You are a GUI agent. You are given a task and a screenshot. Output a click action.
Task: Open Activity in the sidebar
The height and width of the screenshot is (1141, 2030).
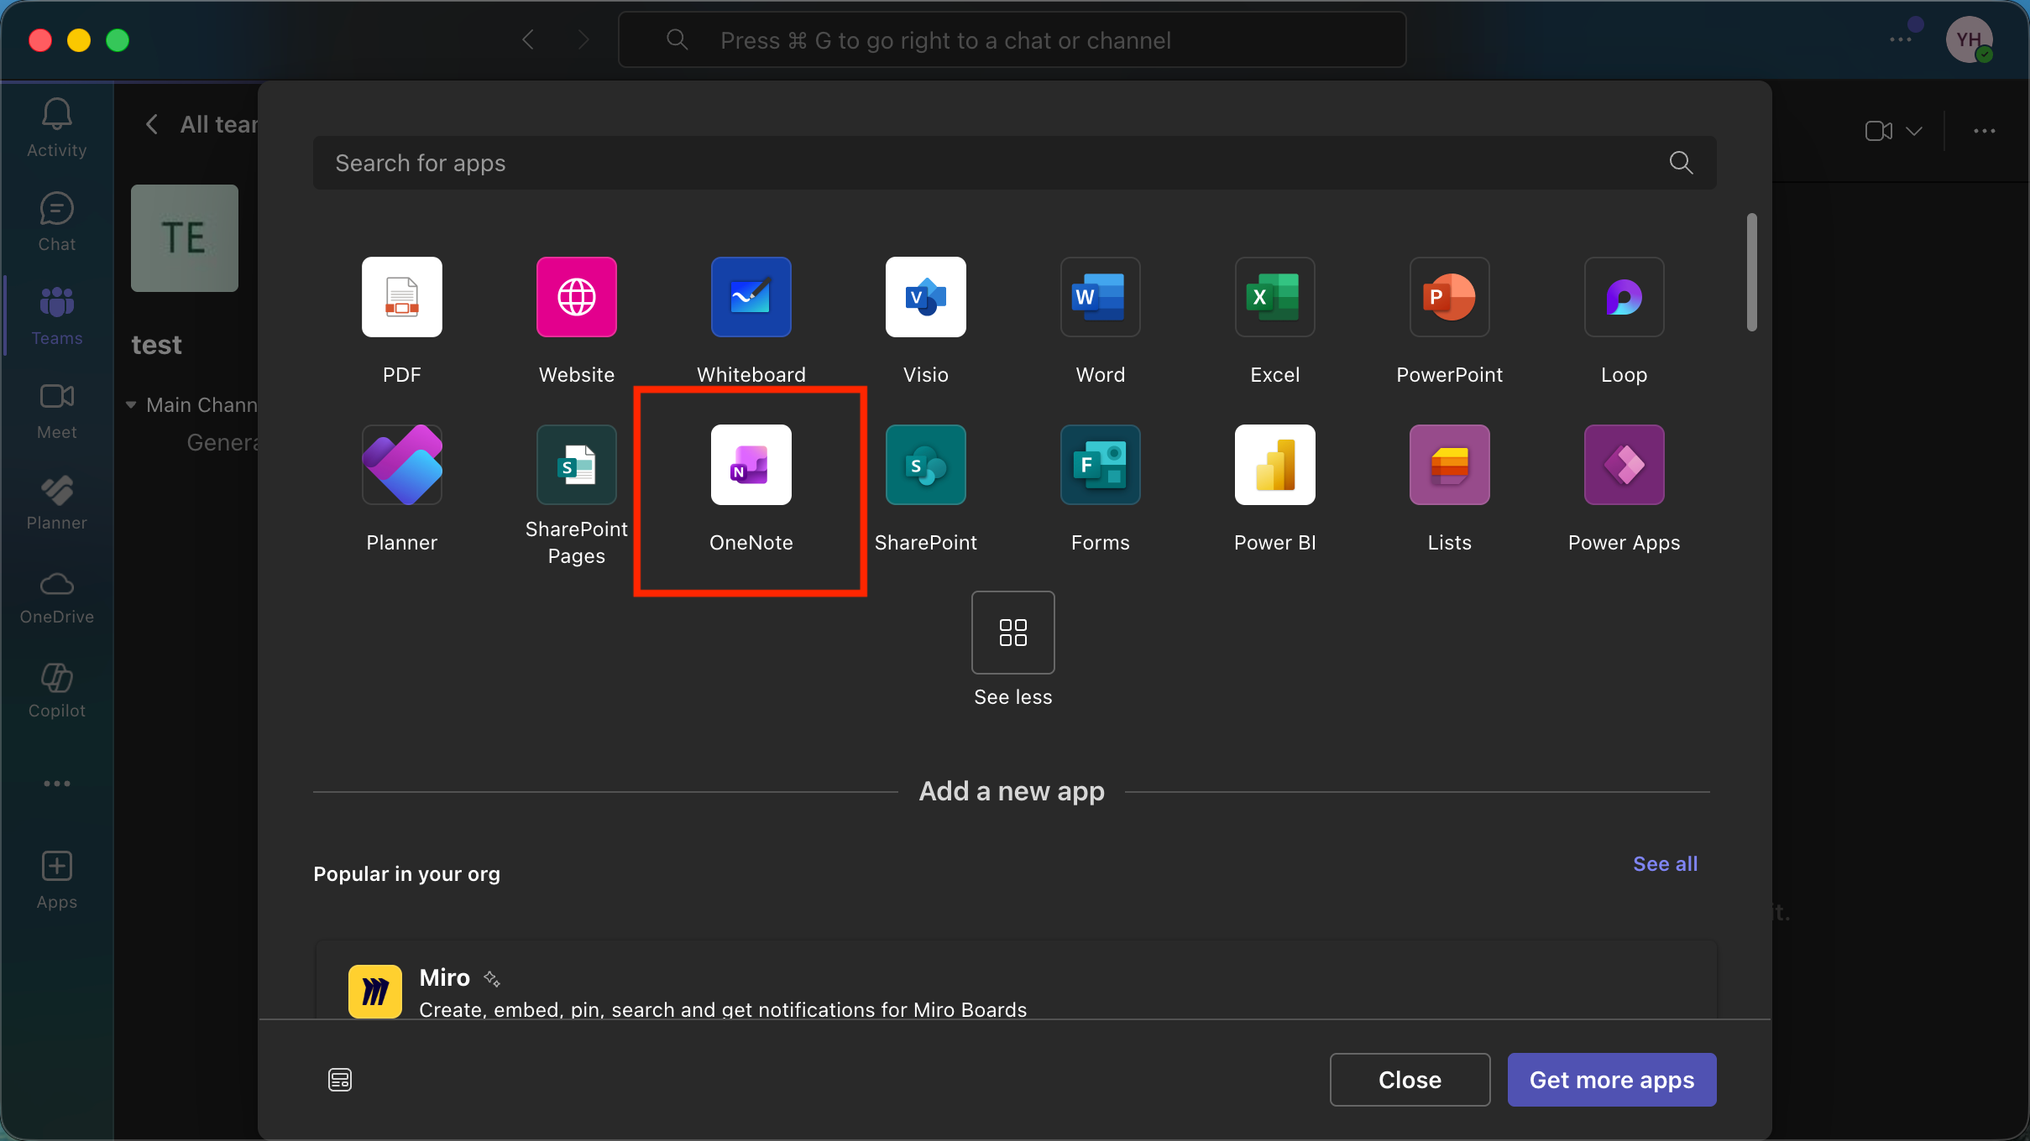[x=57, y=128]
